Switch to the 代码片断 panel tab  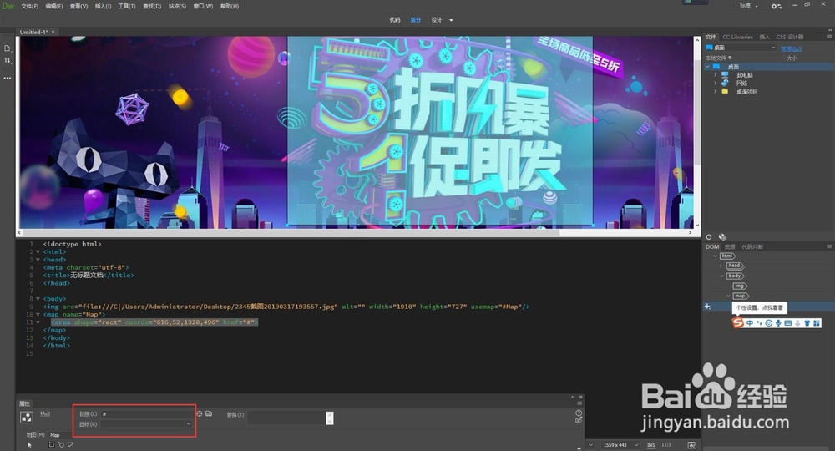coord(752,246)
